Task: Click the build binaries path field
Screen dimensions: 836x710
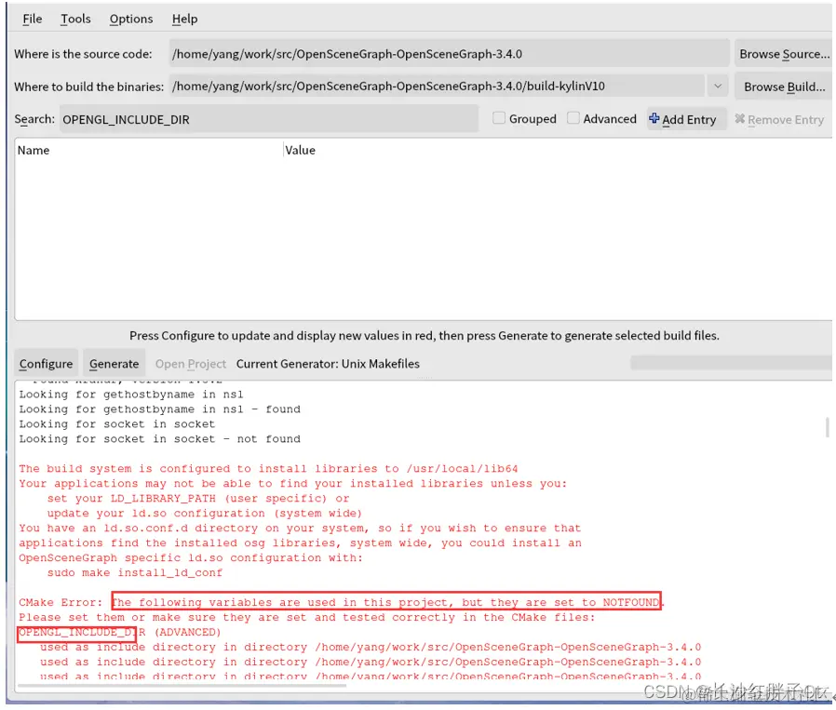Action: click(x=438, y=86)
